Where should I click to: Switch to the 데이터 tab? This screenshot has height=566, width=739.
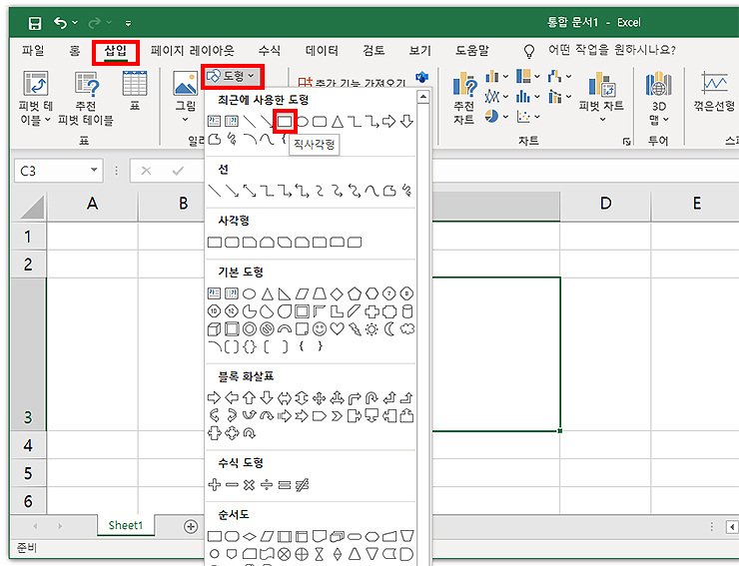pyautogui.click(x=322, y=51)
